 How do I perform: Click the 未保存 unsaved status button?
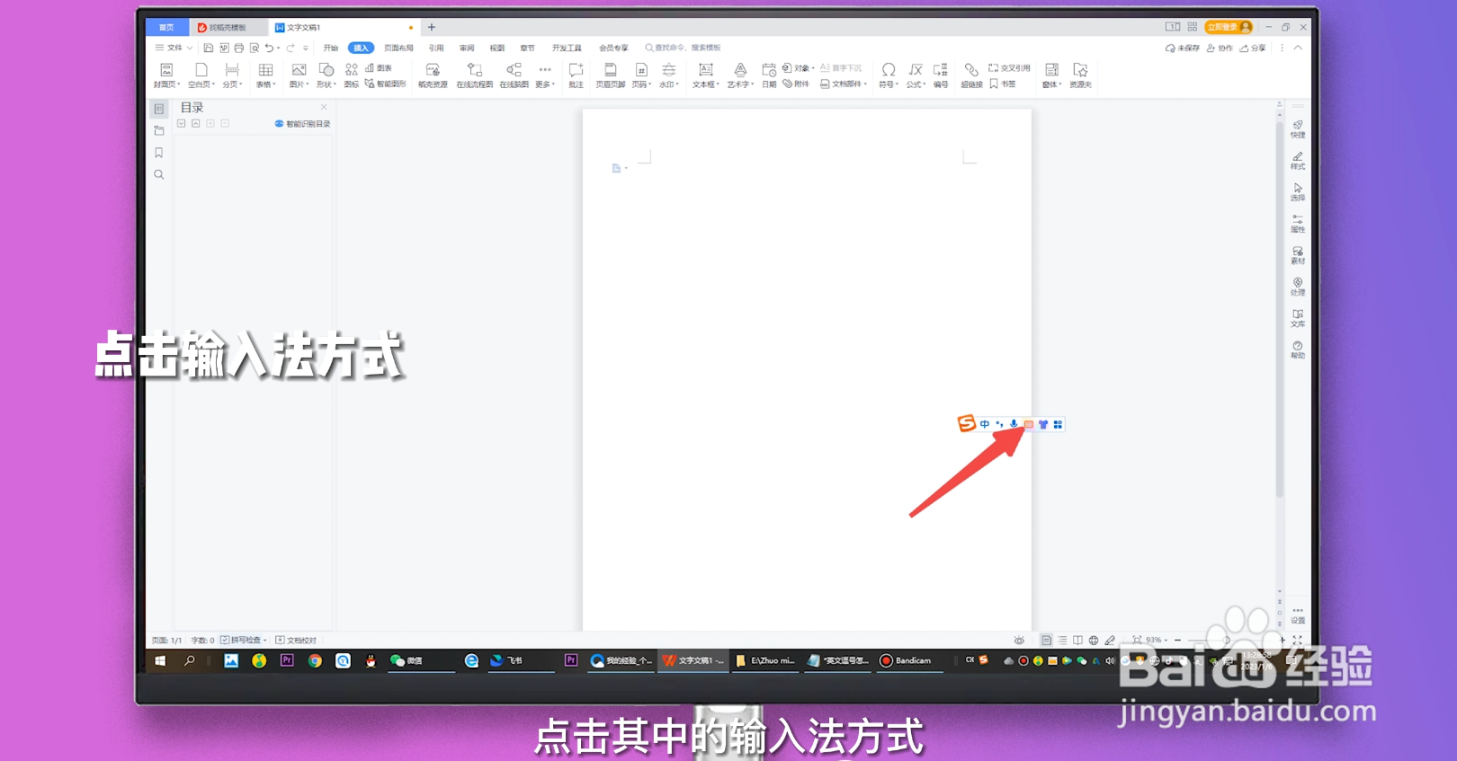(1183, 48)
